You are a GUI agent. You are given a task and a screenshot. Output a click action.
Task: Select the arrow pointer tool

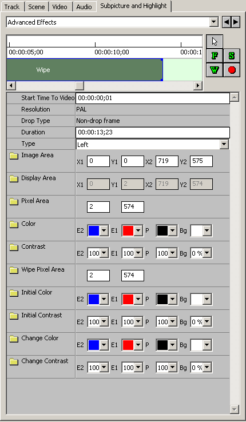[x=215, y=41]
